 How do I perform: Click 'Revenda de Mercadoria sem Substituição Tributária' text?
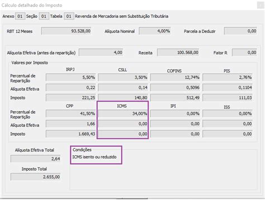[x=121, y=16]
